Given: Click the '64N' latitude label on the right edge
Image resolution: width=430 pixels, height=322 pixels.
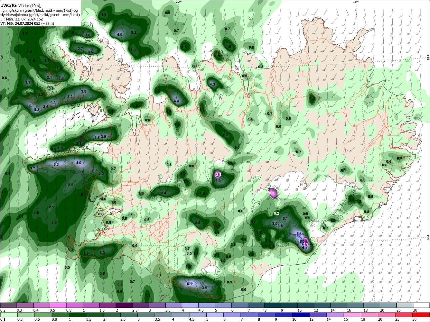Looking at the screenshot, I should (428, 237).
